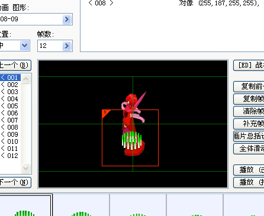The width and height of the screenshot is (264, 216).
Task: Click the 画片总括 cell batch button
Action: [249, 136]
